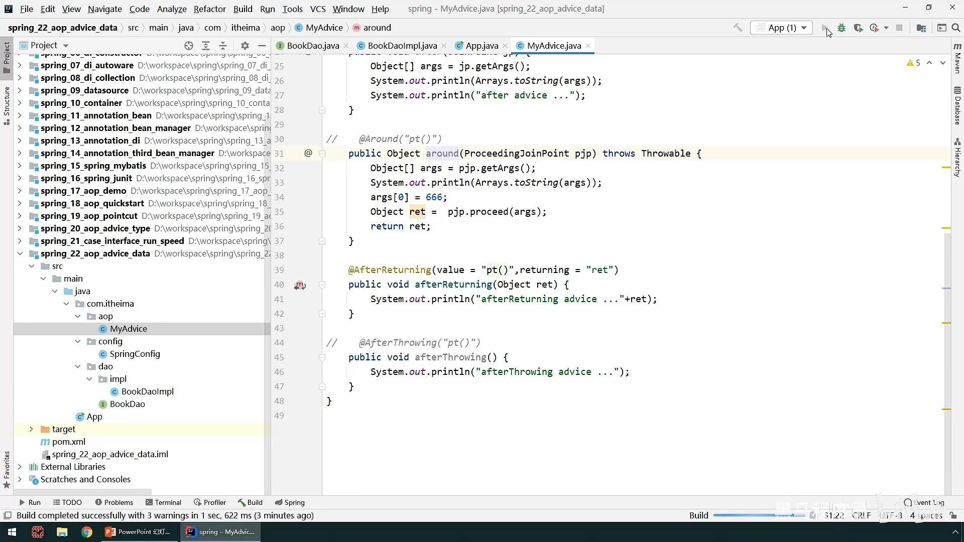The height and width of the screenshot is (542, 964).
Task: Open Project panel settings gear
Action: (245, 46)
